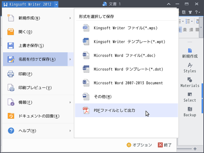Select ドキュメントの回復(K) menu label
Screen dimensions: 204x153
click(x=39, y=116)
